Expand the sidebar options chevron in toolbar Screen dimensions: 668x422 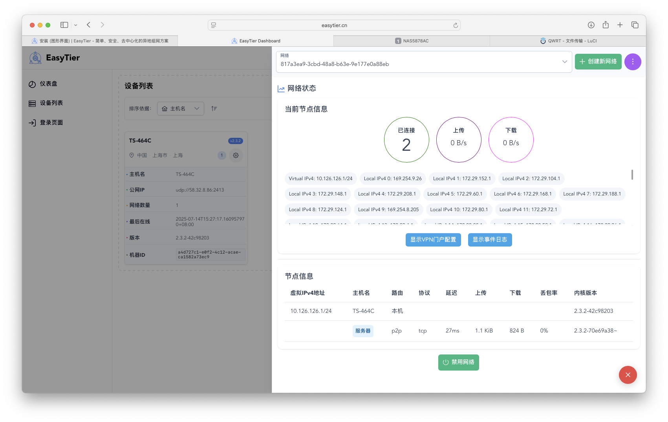pyautogui.click(x=76, y=25)
